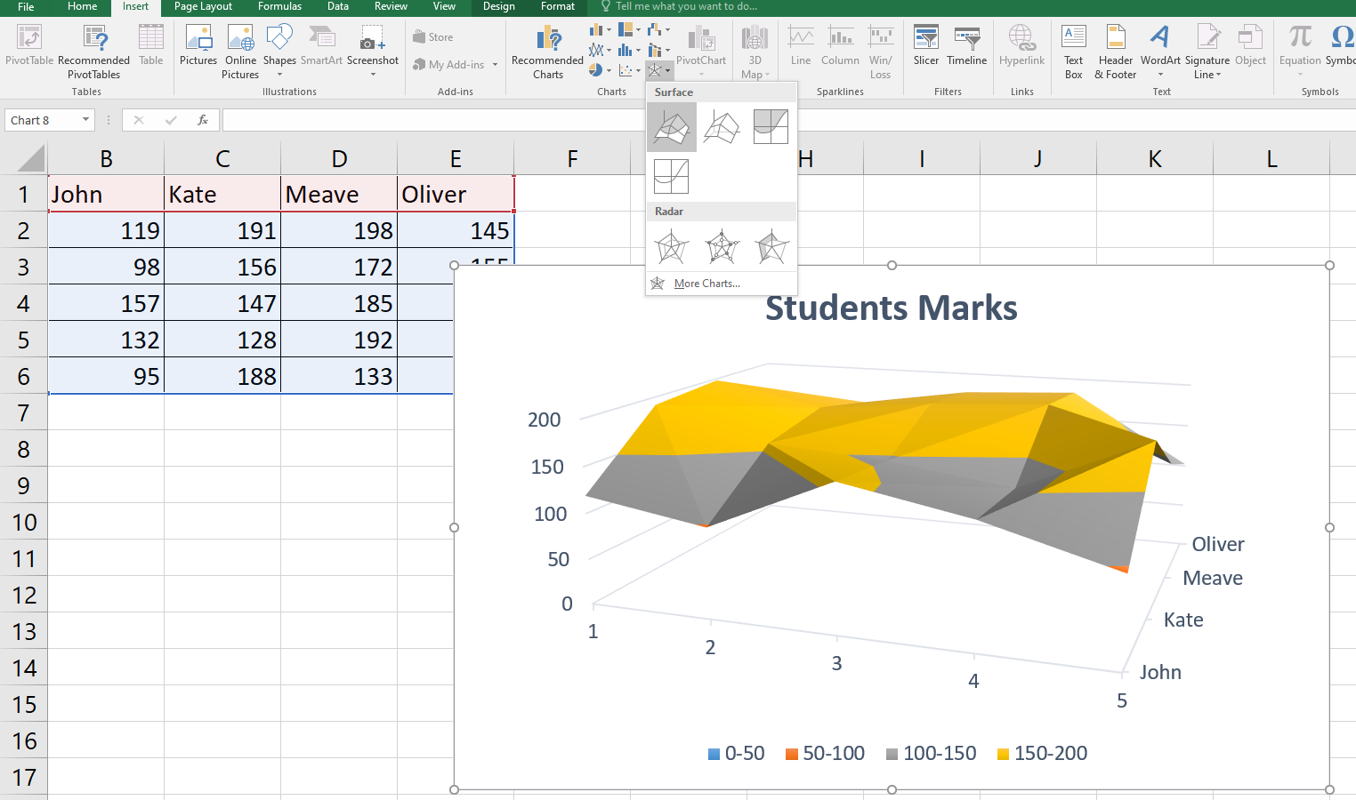Click More Charts link in dropdown
1356x800 pixels.
point(706,284)
